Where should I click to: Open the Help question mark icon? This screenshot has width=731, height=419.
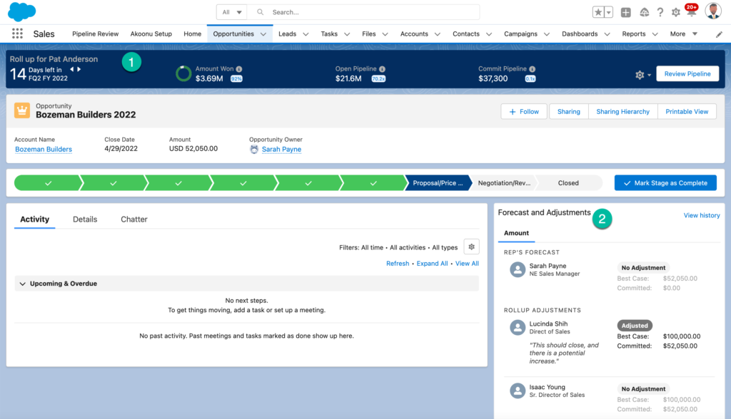coord(660,12)
